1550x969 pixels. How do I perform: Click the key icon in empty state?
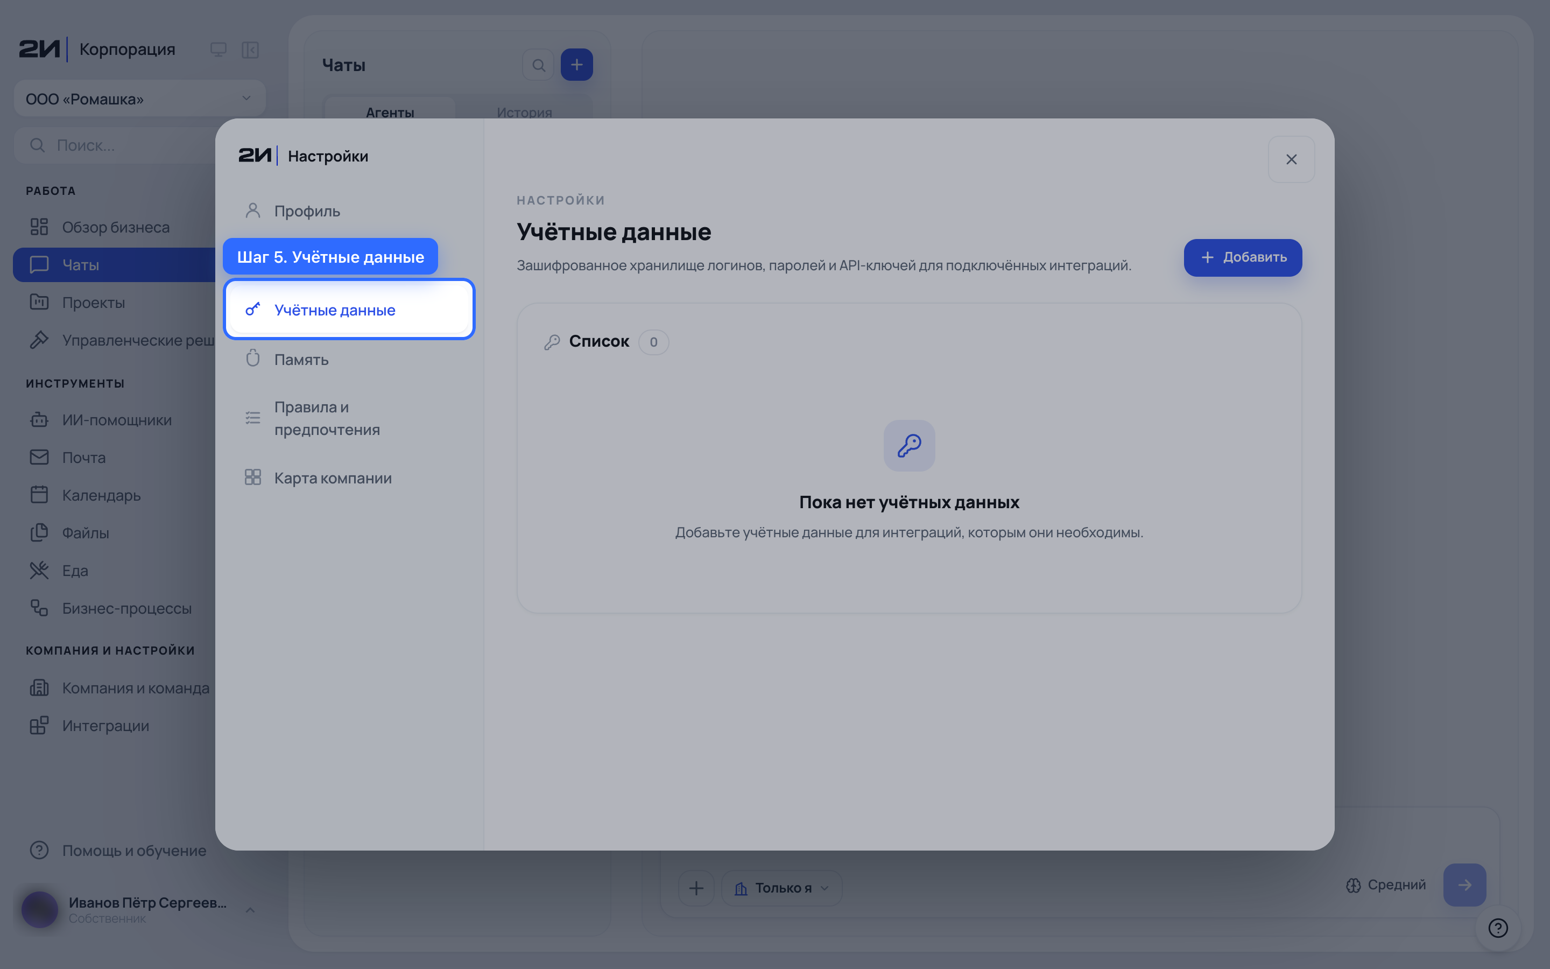(x=909, y=445)
